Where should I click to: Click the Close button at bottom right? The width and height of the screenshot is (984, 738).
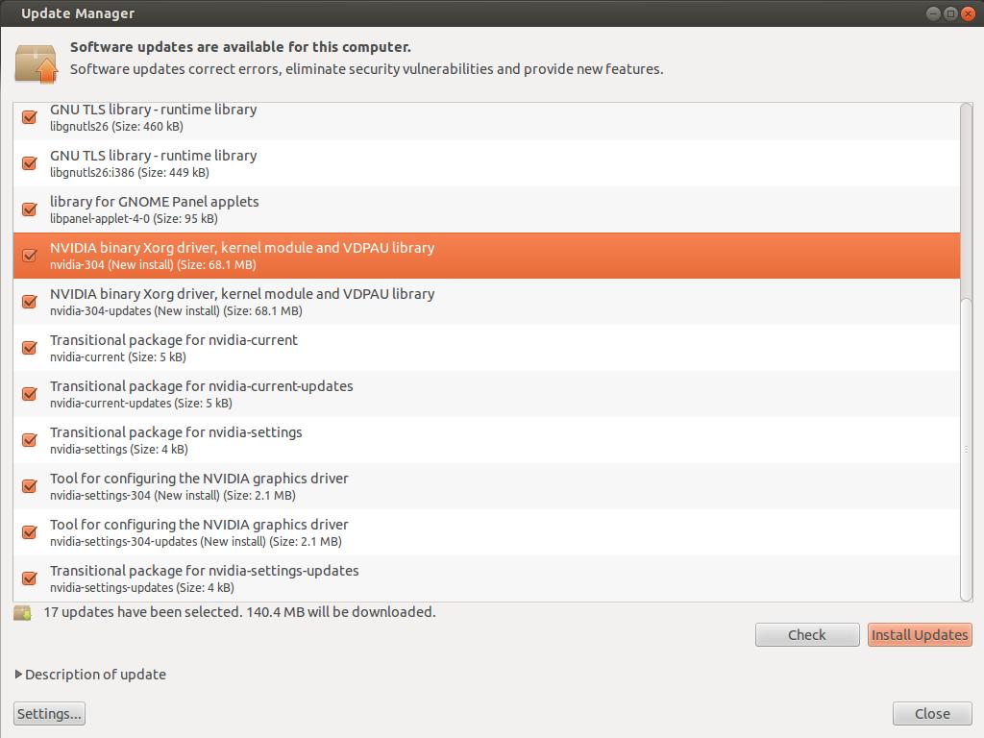(x=932, y=714)
